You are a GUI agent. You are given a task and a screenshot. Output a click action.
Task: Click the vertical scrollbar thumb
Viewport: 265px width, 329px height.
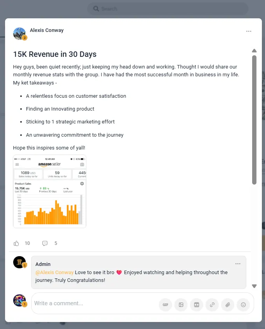[254, 120]
